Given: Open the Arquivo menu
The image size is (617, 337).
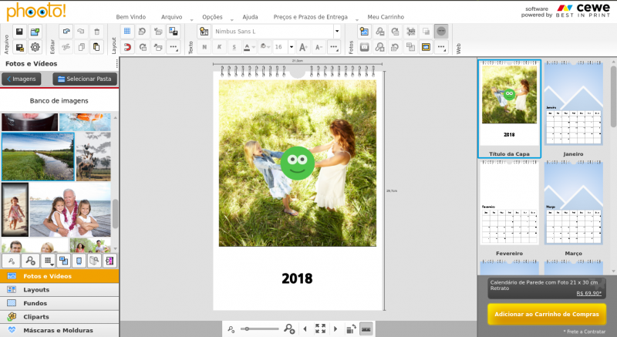Looking at the screenshot, I should click(171, 17).
